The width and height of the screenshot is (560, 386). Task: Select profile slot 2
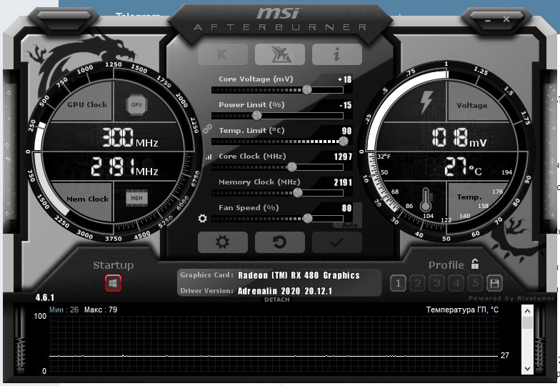(x=417, y=284)
